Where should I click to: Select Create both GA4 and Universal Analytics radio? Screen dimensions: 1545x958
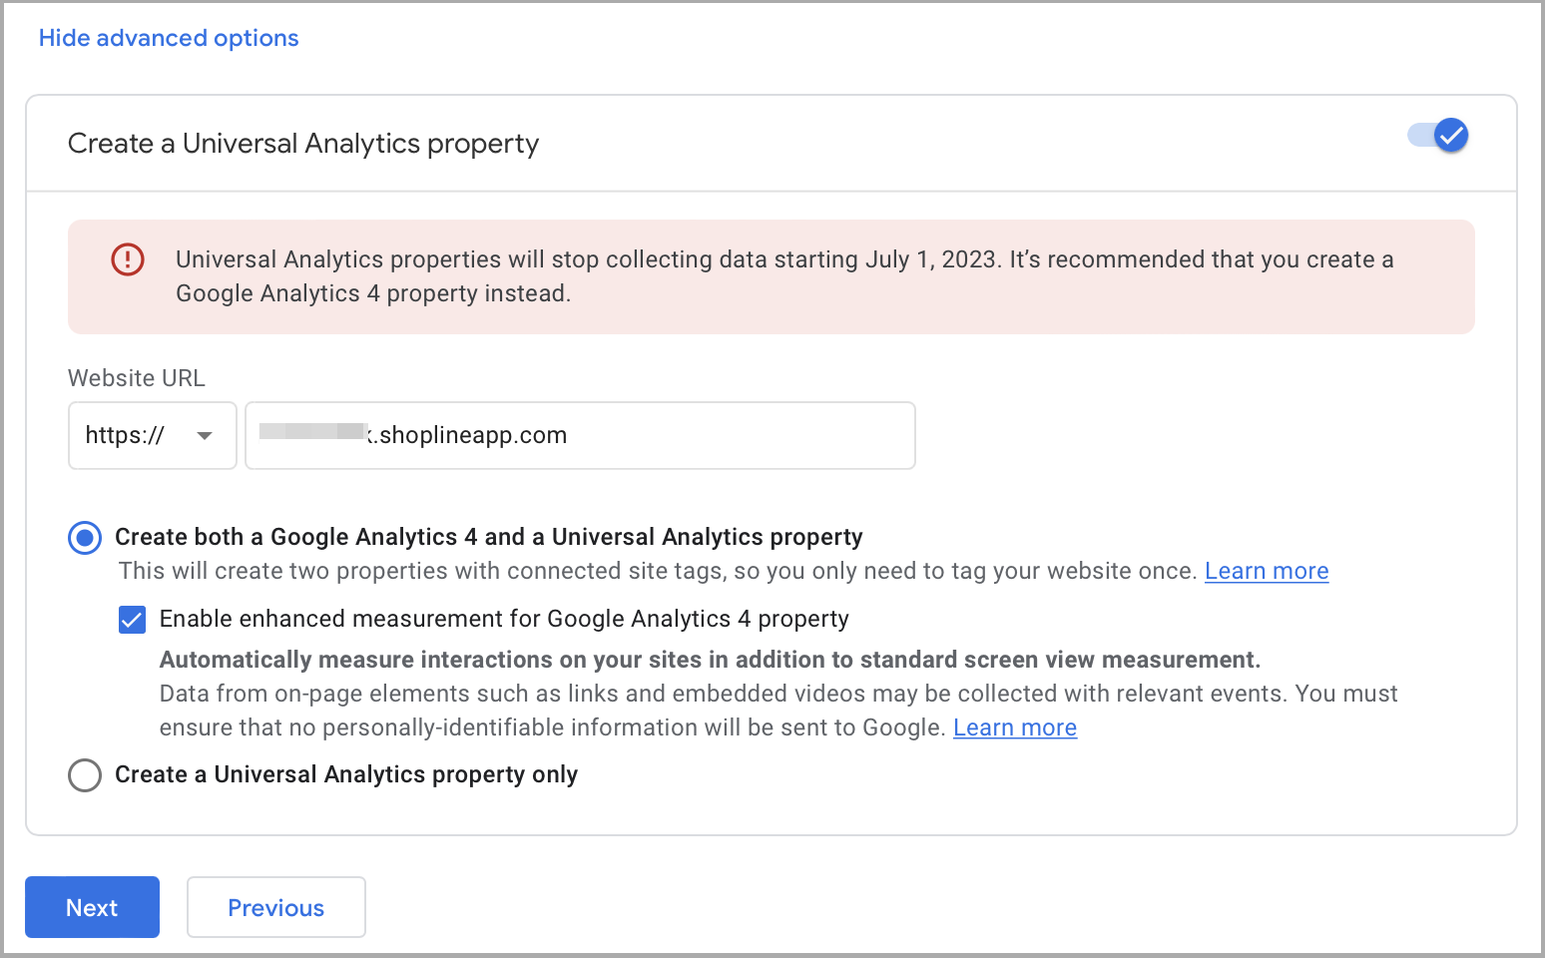85,538
